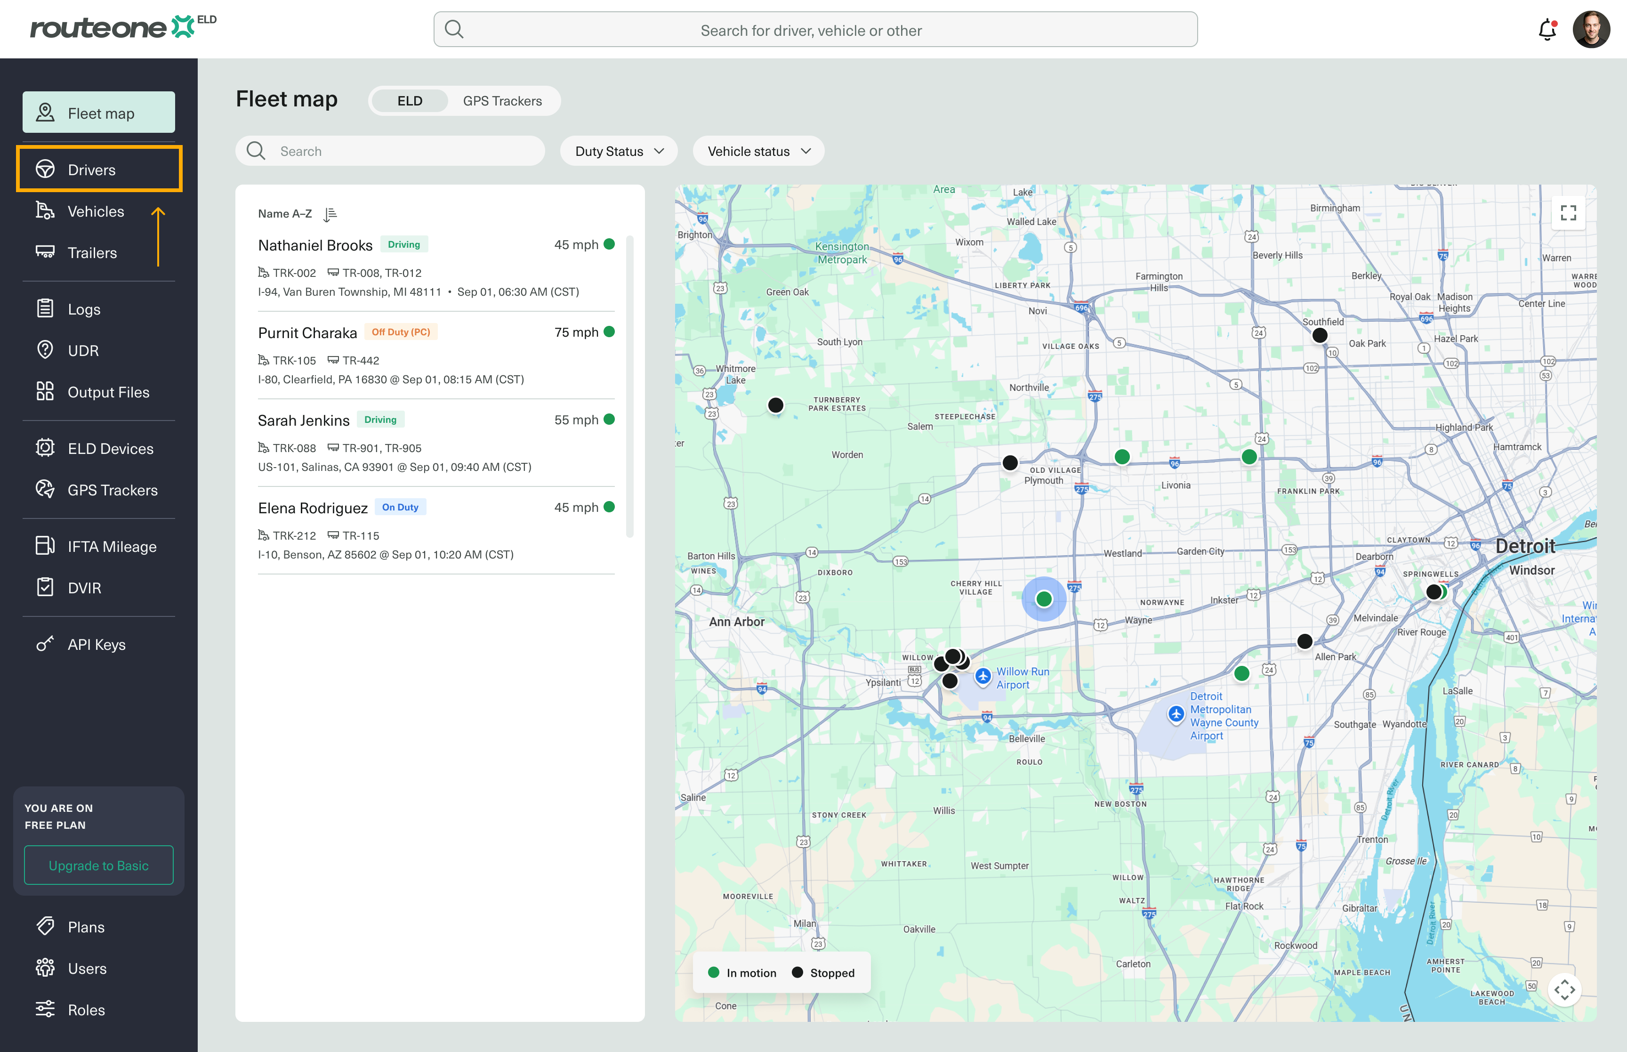This screenshot has height=1052, width=1627.
Task: Click the stopped marker near Southfield
Action: [1320, 335]
